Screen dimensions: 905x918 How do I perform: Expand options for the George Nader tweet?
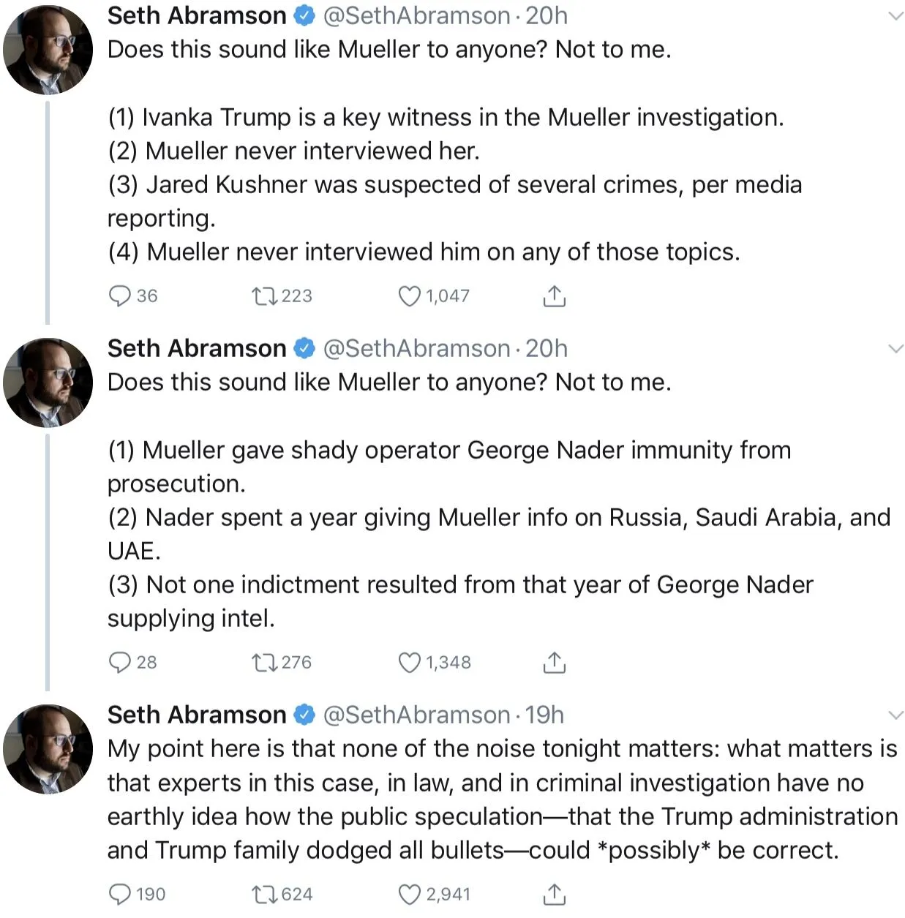[x=895, y=348]
